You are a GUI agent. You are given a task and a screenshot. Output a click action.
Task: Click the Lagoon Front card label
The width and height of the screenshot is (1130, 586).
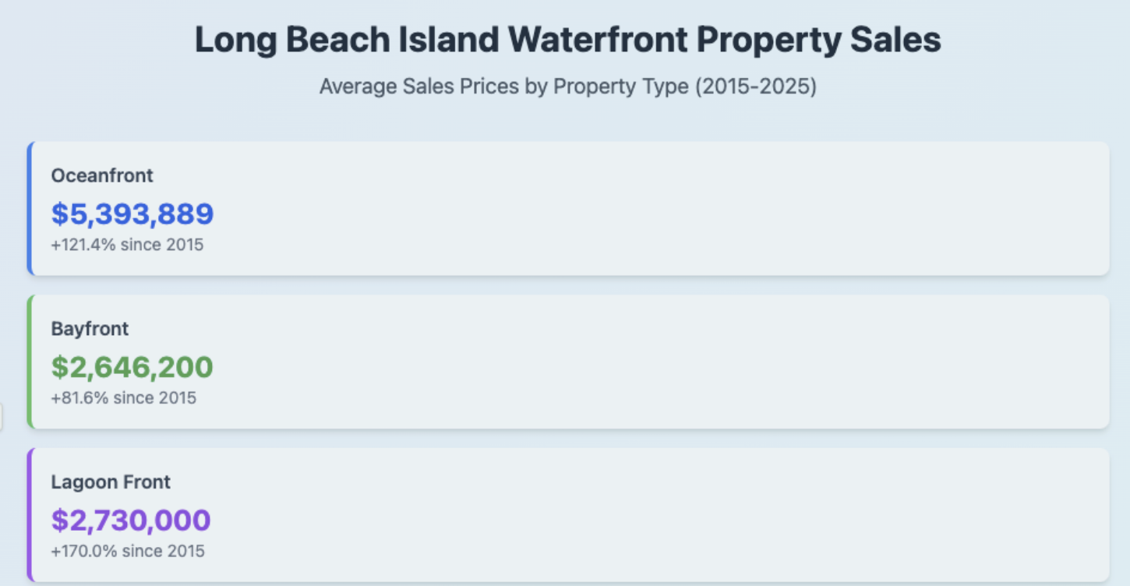[111, 482]
